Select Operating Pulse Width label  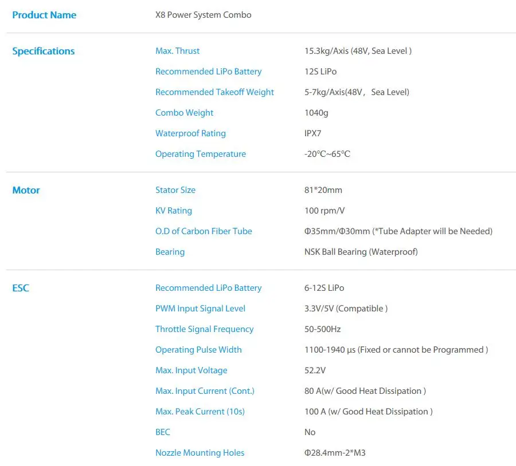(198, 350)
